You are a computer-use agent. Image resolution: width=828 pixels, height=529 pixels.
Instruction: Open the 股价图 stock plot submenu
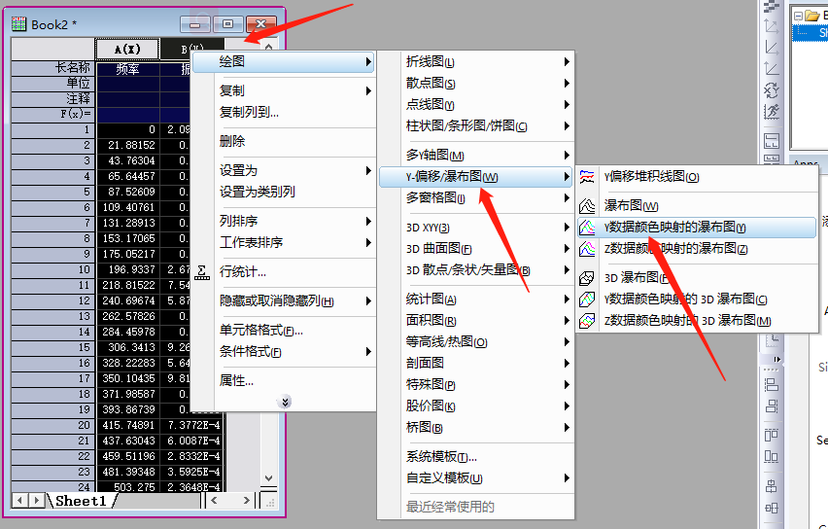(x=476, y=406)
